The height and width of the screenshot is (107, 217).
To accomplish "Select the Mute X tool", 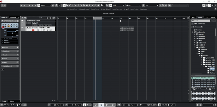I will pos(81,5).
